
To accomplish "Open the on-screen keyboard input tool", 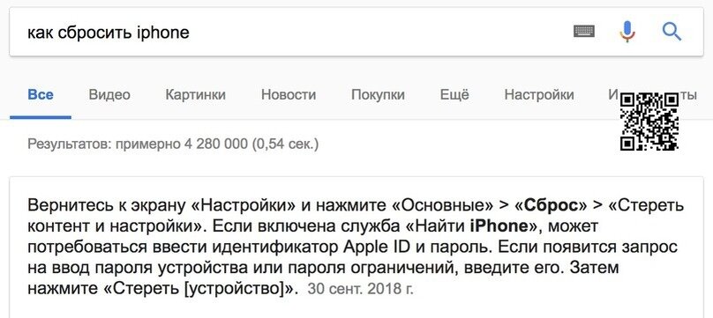I will coord(584,32).
